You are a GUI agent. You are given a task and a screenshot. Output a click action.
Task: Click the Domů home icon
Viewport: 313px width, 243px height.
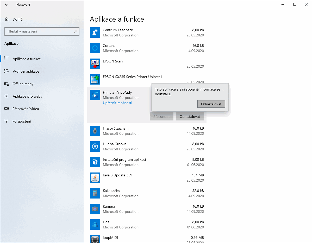[7, 19]
